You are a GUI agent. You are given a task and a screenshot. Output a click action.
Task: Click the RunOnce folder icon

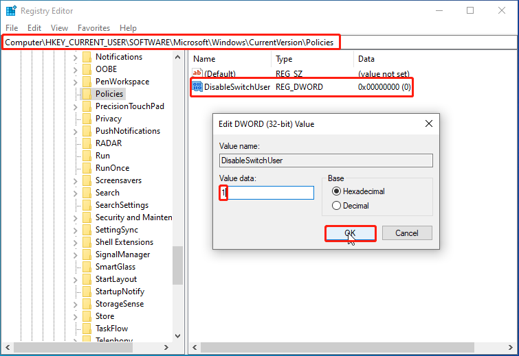(87, 168)
